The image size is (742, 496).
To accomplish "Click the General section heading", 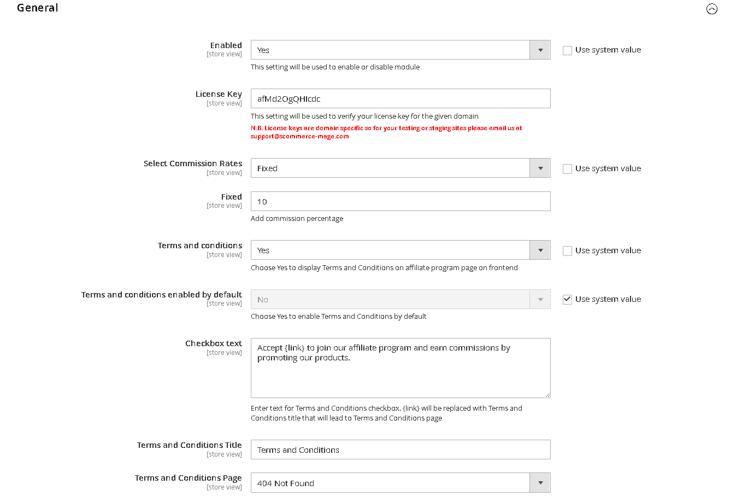I will (x=37, y=8).
